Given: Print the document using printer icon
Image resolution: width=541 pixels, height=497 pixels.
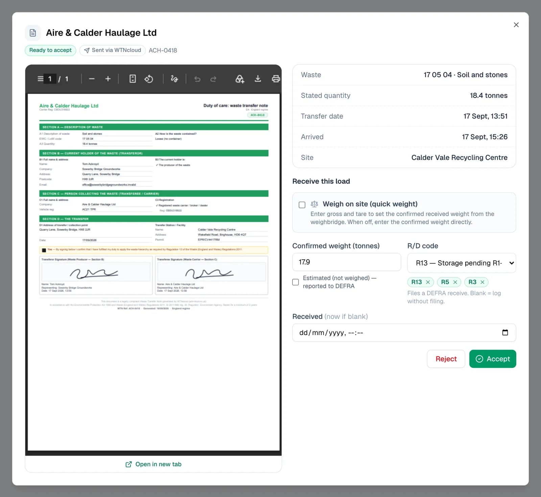Looking at the screenshot, I should (x=276, y=79).
